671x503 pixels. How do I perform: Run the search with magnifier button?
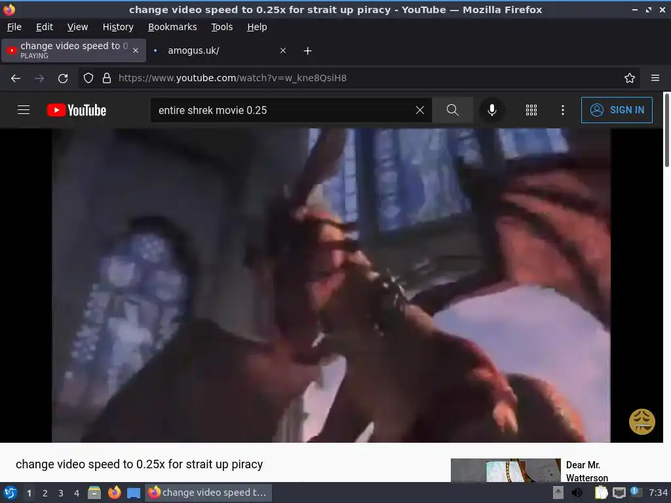(452, 110)
